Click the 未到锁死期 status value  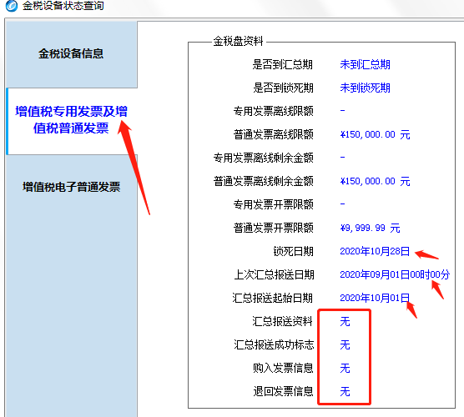[x=365, y=88]
